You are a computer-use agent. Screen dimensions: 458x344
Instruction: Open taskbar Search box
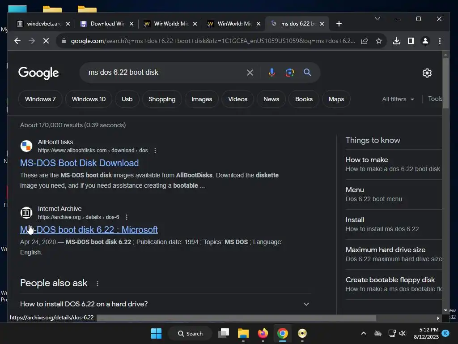190,333
